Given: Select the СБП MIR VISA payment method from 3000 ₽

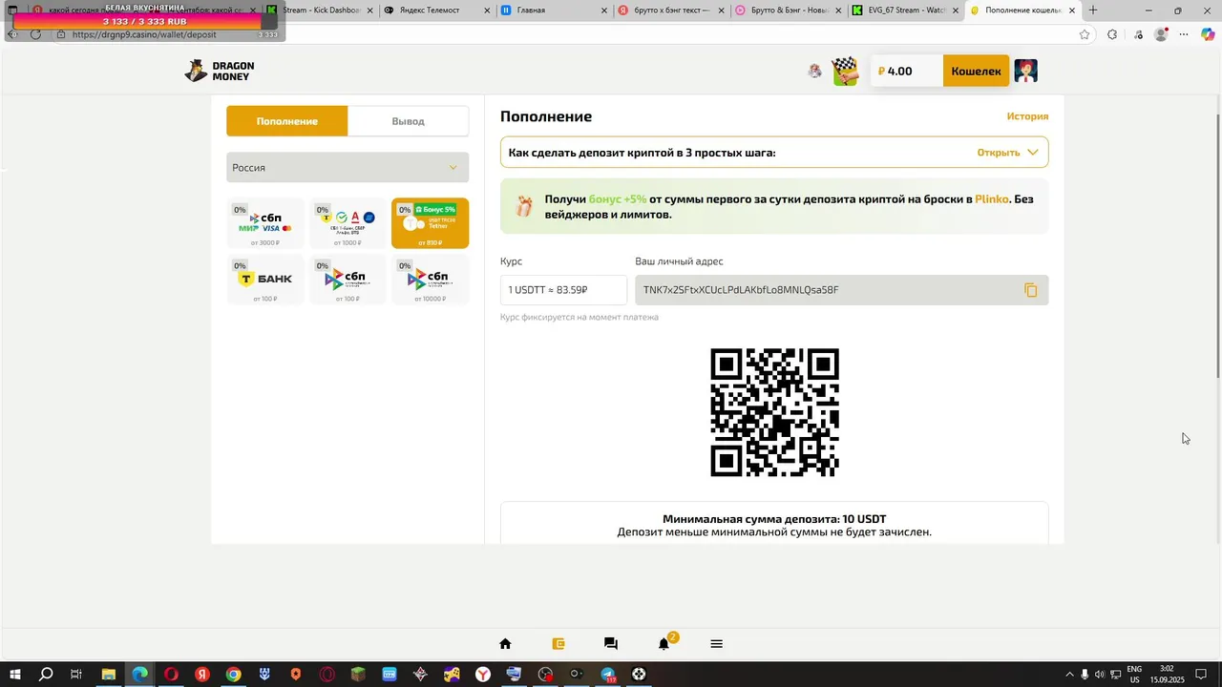Looking at the screenshot, I should coord(265,223).
